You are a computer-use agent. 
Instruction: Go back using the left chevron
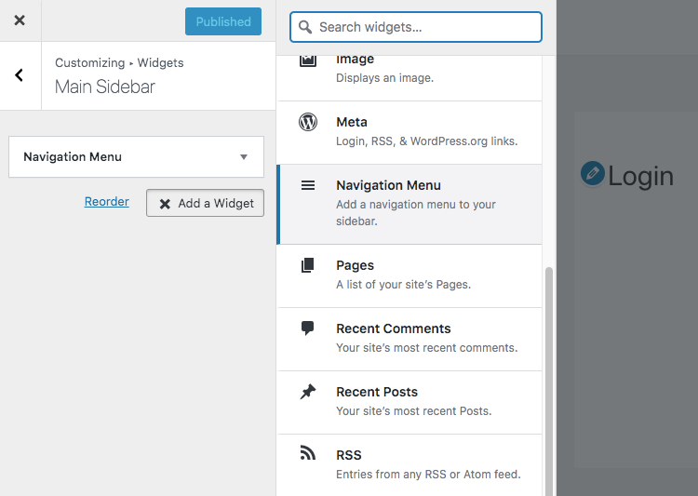coord(20,75)
